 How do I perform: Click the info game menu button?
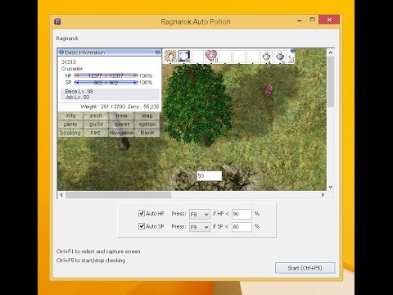(x=70, y=116)
